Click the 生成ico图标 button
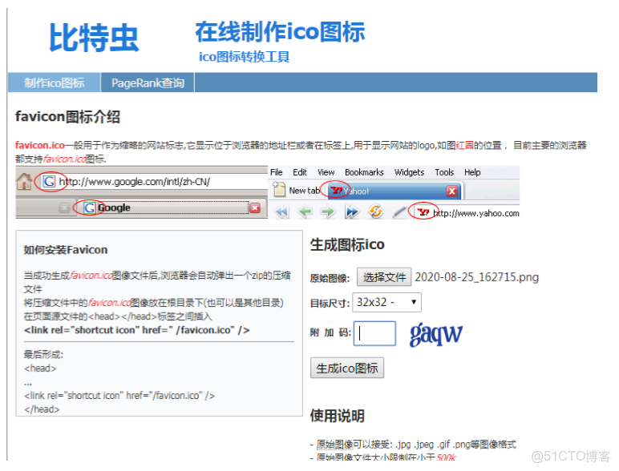Screen dimensions: 619x471 coord(347,368)
